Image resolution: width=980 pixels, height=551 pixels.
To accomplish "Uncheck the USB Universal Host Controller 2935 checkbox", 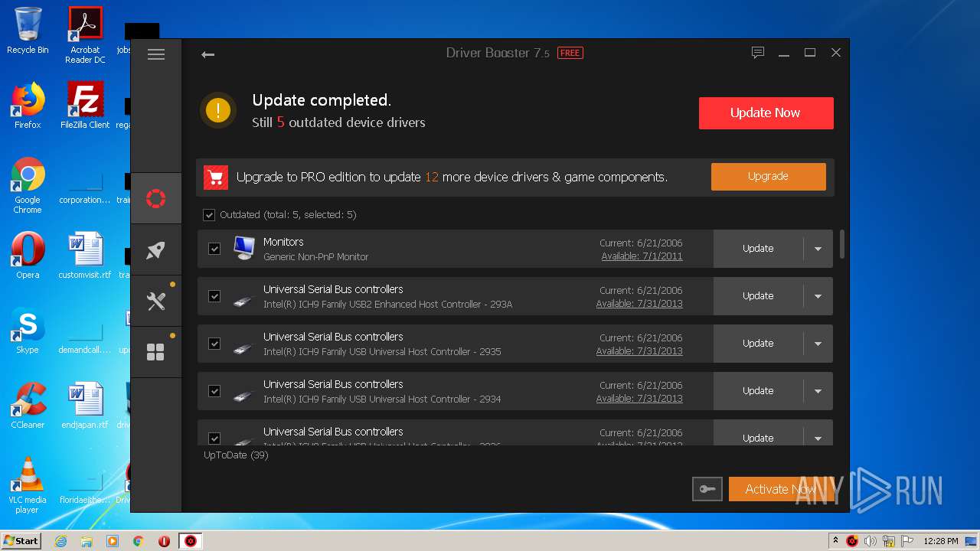I will pyautogui.click(x=214, y=344).
